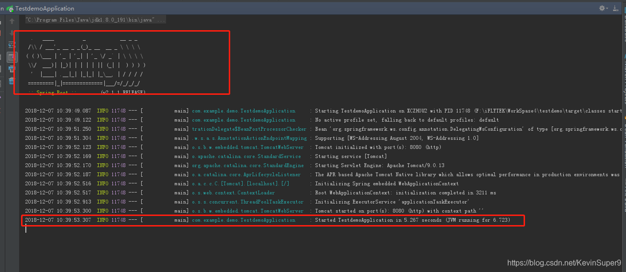
Task: Click 'Starting service [Tomcat]' log message
Action: click(x=351, y=157)
